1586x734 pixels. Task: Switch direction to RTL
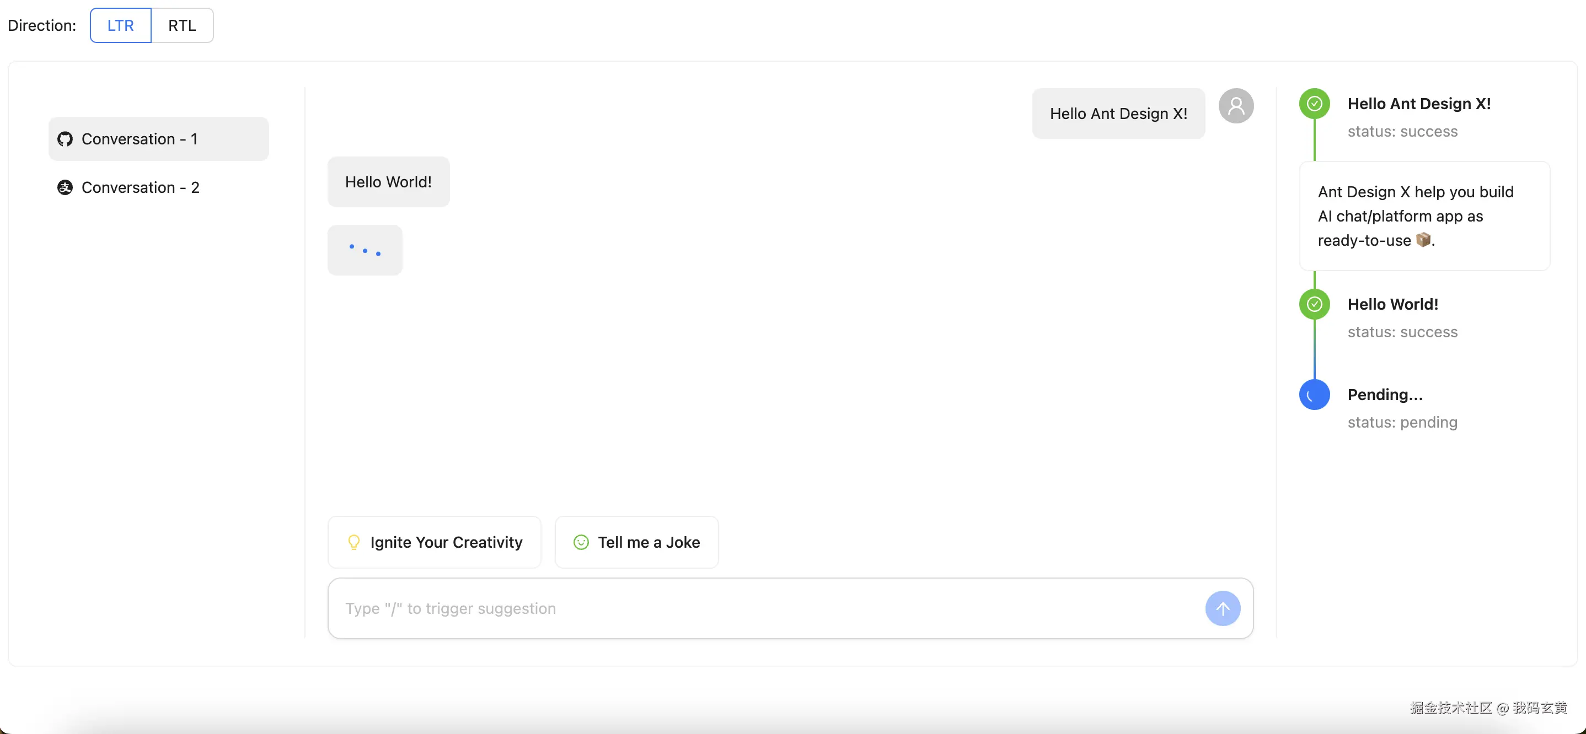tap(182, 25)
